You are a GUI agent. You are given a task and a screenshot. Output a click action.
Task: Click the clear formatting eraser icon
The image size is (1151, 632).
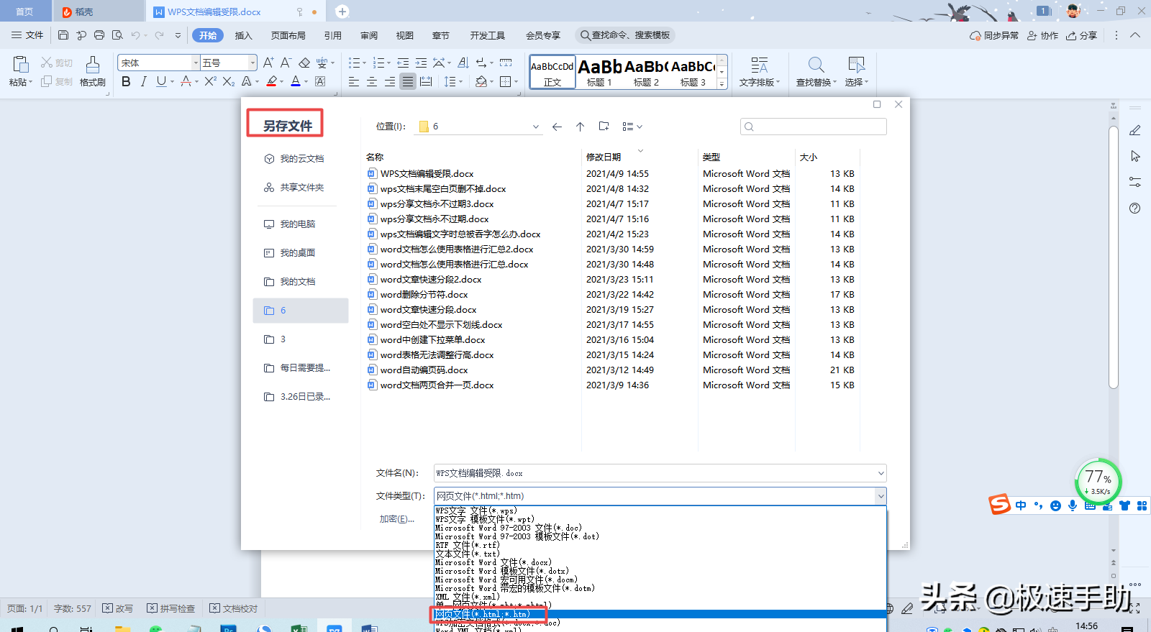point(304,63)
